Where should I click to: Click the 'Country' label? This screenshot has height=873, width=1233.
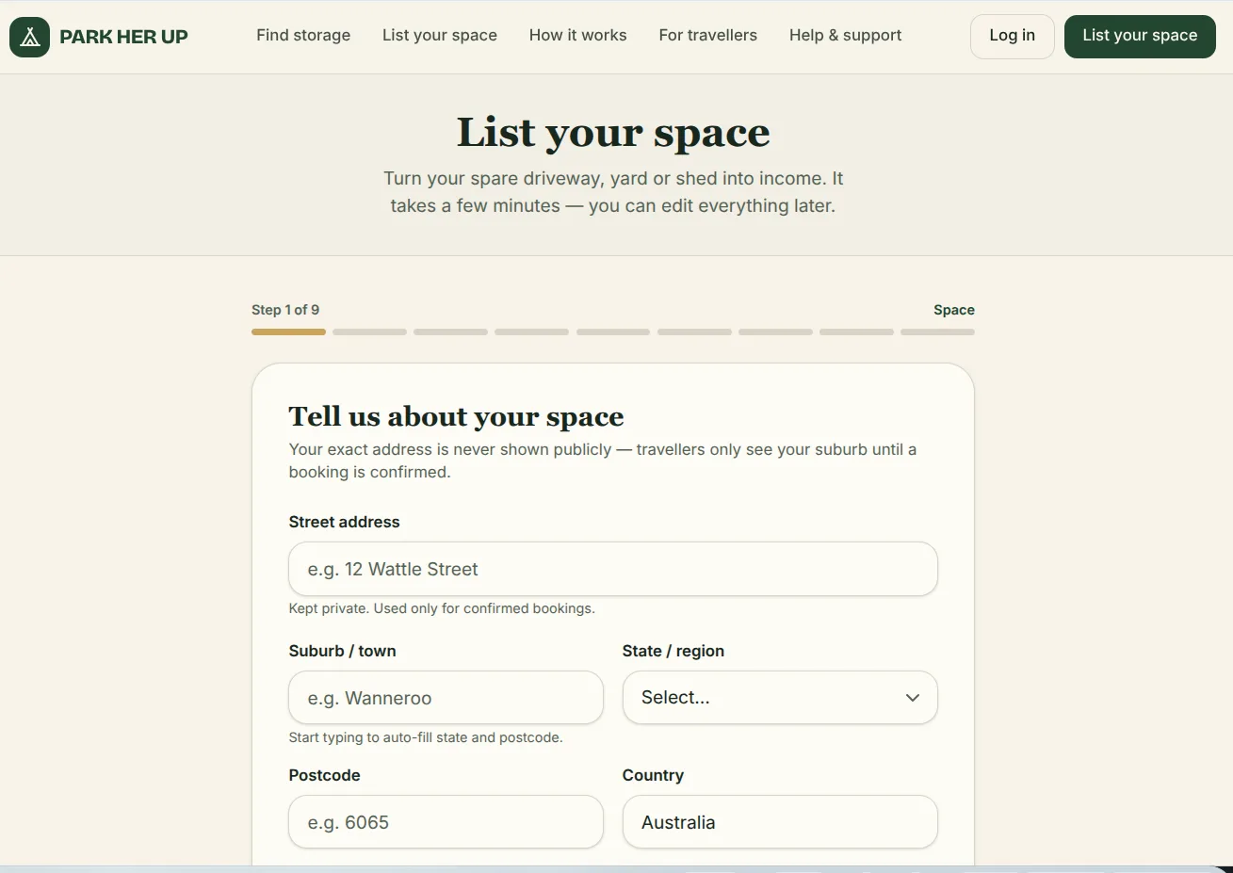point(653,775)
